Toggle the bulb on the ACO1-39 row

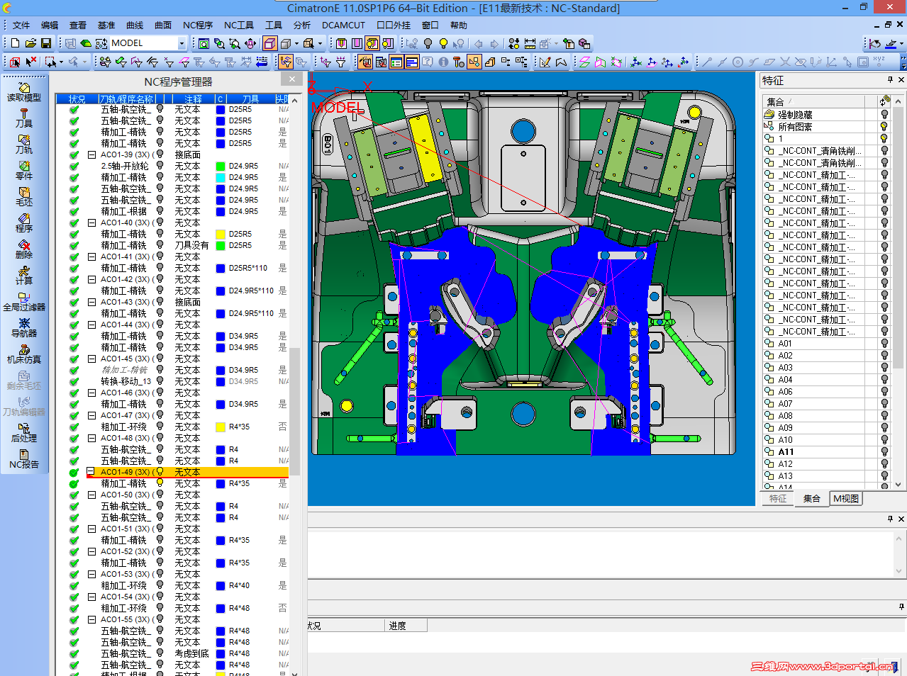click(x=160, y=154)
